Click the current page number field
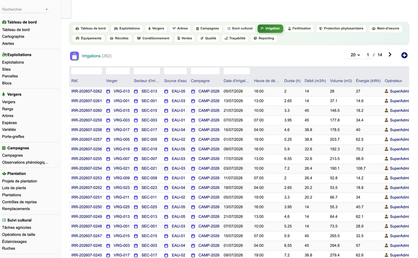This screenshot has width=418, height=258. coord(367,55)
